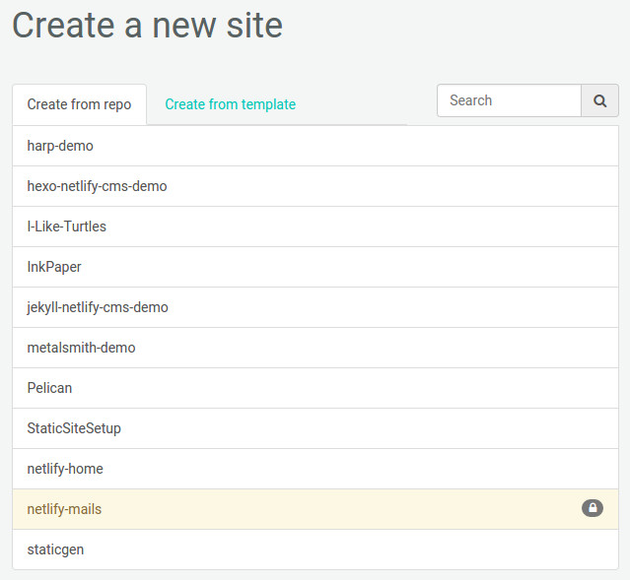Click blank space right of the staticgen name
Image resolution: width=630 pixels, height=580 pixels.
pos(345,549)
